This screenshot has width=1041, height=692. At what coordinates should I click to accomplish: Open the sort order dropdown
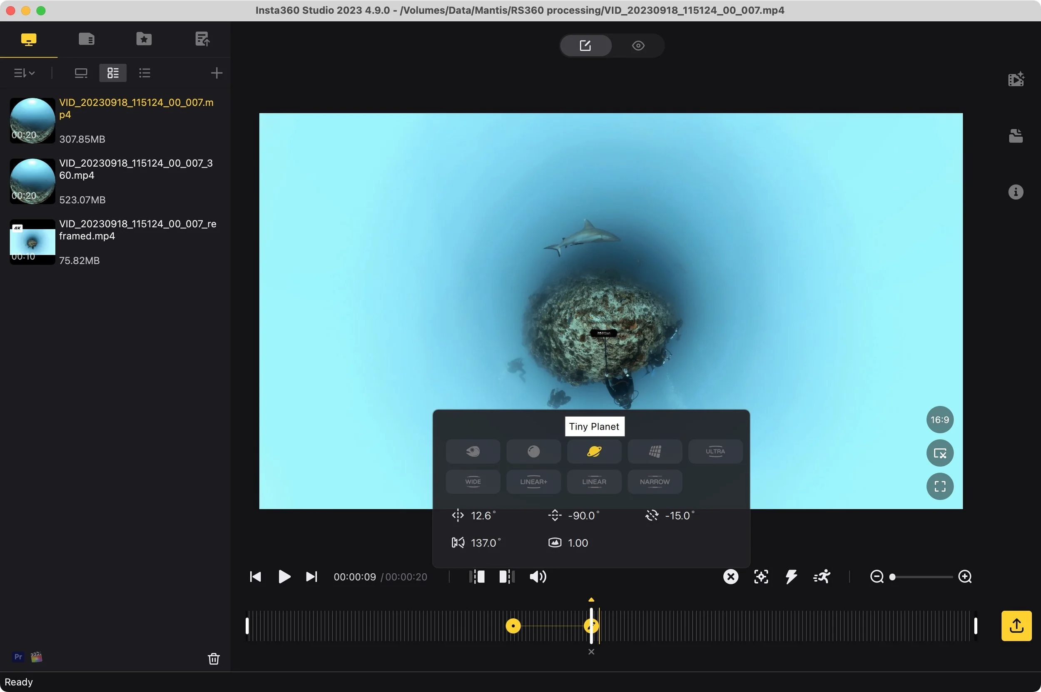pyautogui.click(x=23, y=73)
